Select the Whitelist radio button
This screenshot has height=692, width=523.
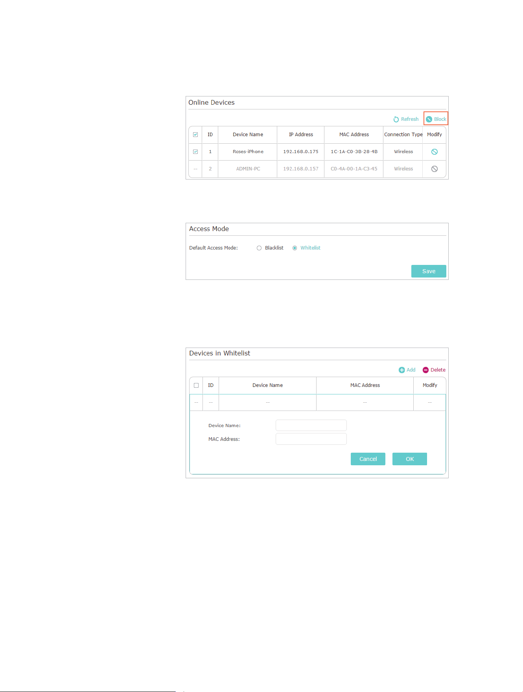[x=295, y=248]
